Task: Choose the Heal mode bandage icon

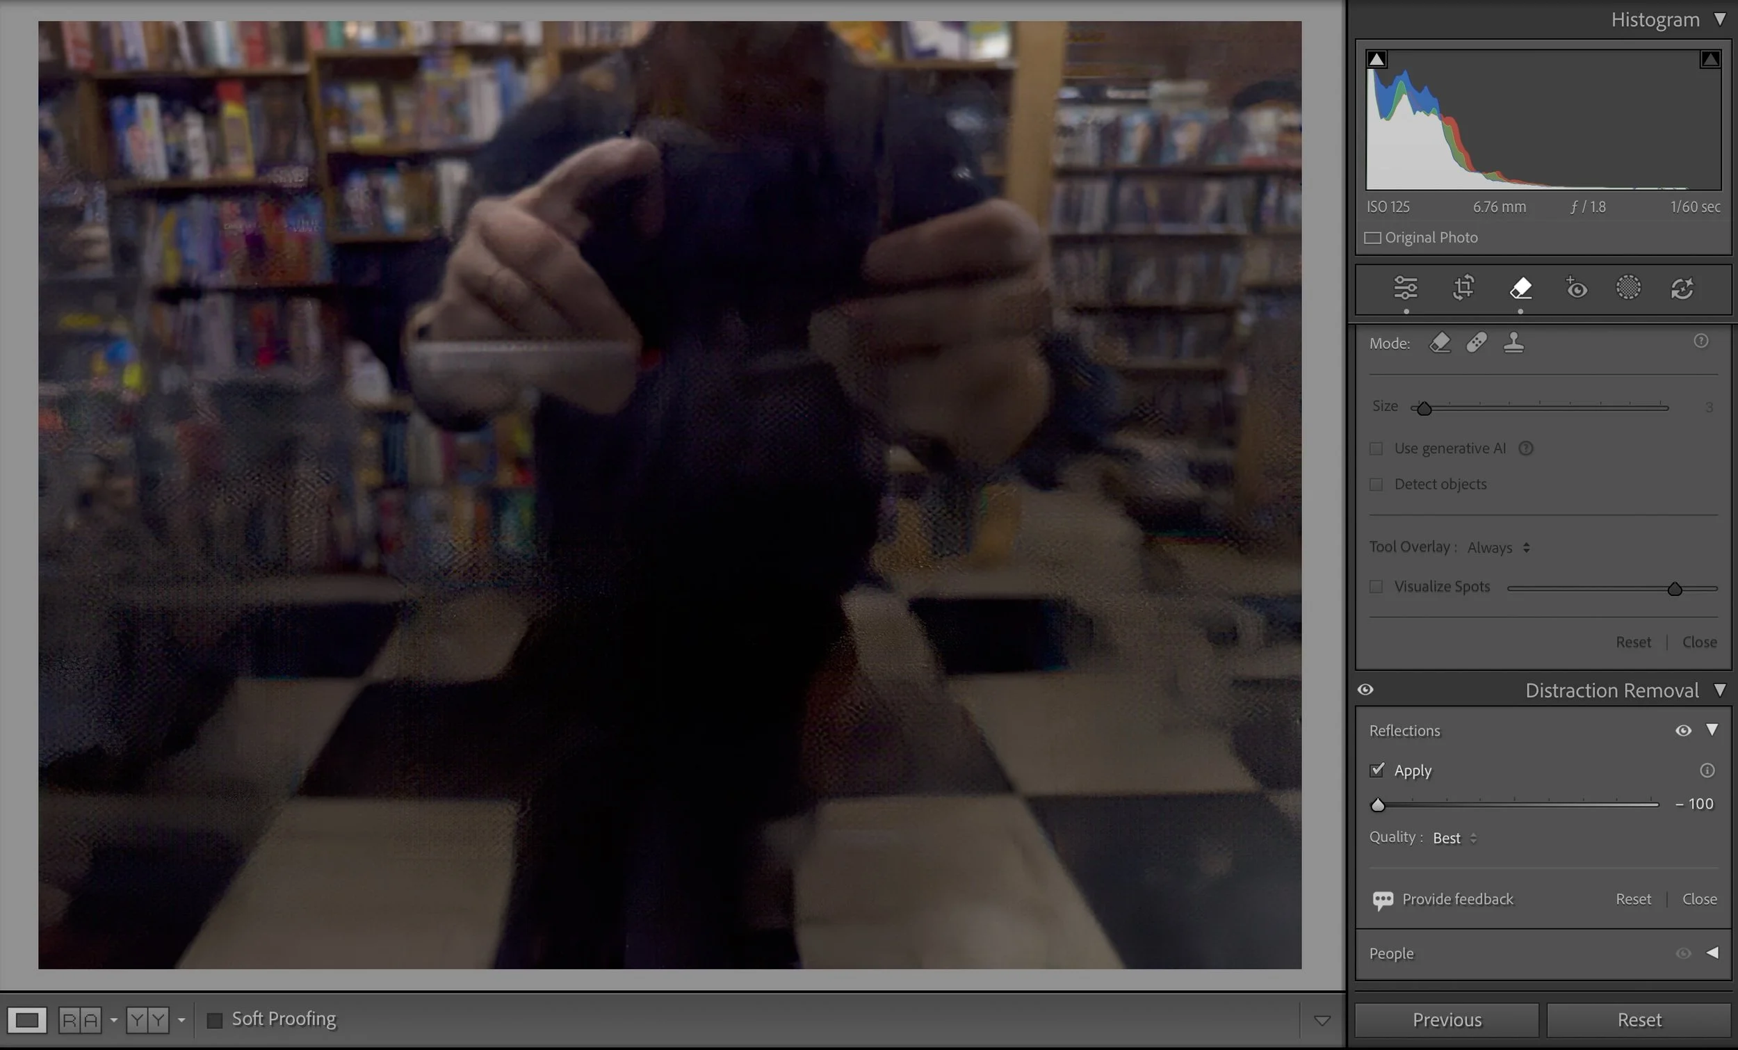Action: (x=1477, y=343)
